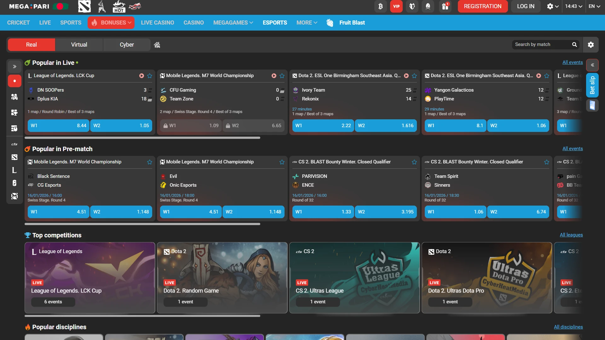The height and width of the screenshot is (340, 605).
Task: Open Mobile Legends via the sidebar icon
Action: [x=14, y=196]
